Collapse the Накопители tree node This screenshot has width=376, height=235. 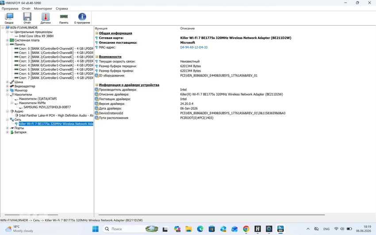[7, 94]
